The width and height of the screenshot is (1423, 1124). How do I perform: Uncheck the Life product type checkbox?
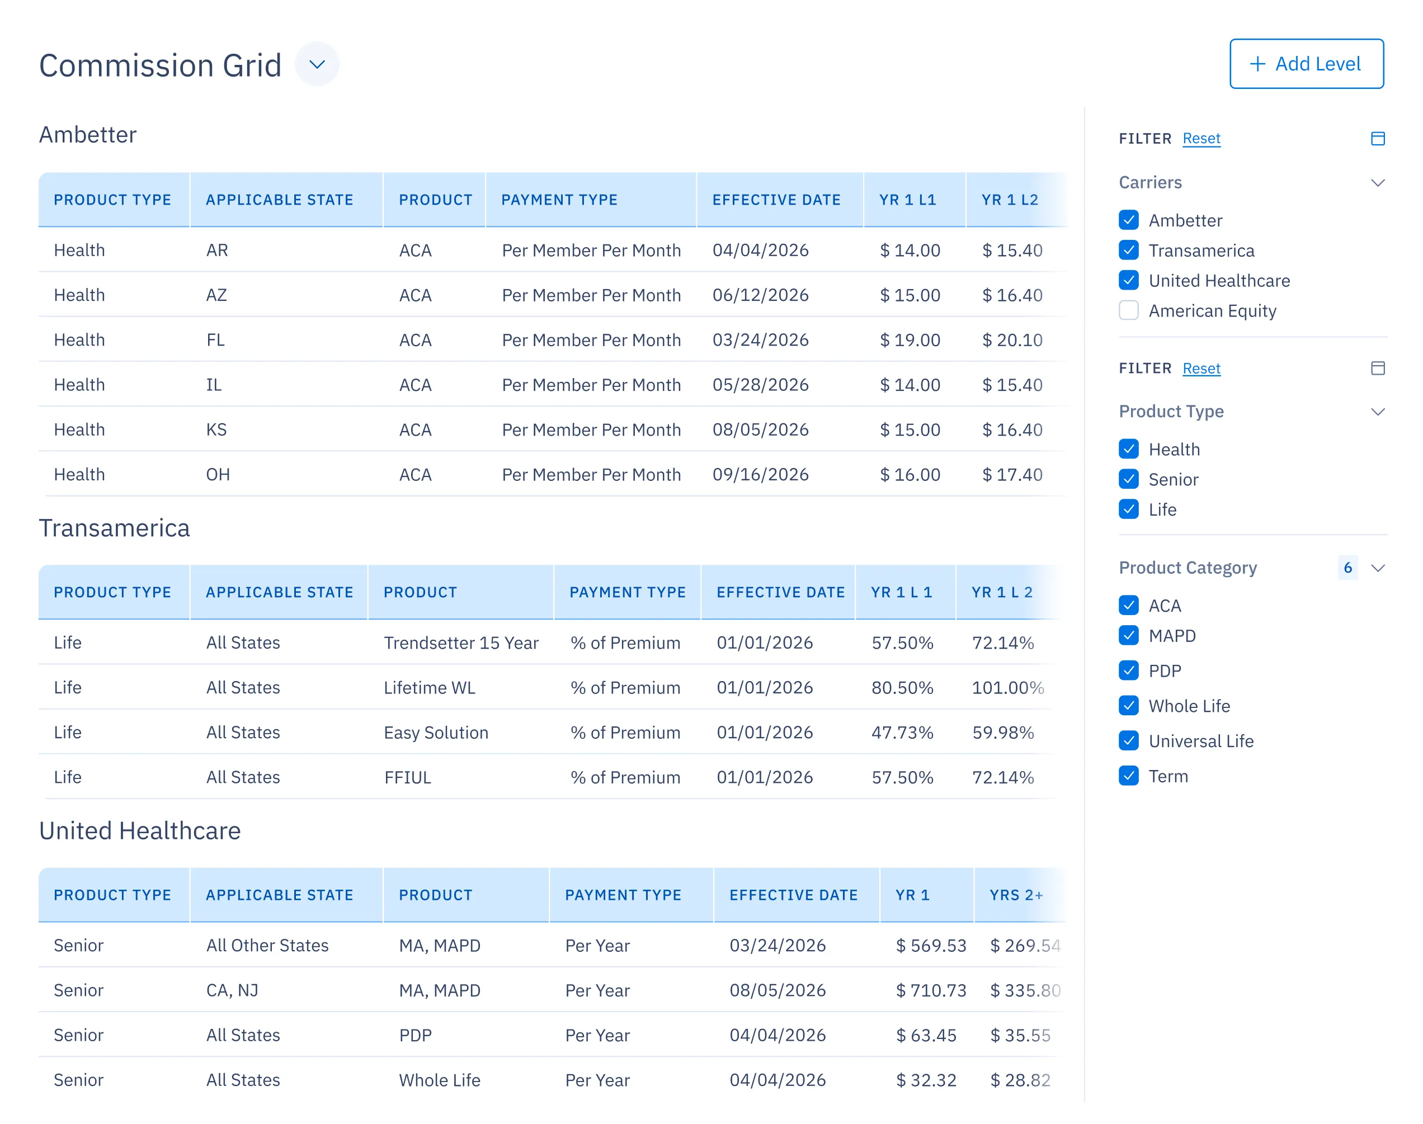coord(1129,509)
